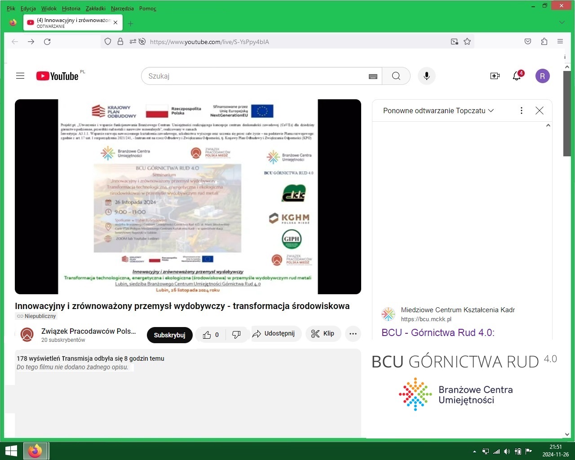
Task: Open the taskbar clock showing 21:51
Action: [556, 451]
